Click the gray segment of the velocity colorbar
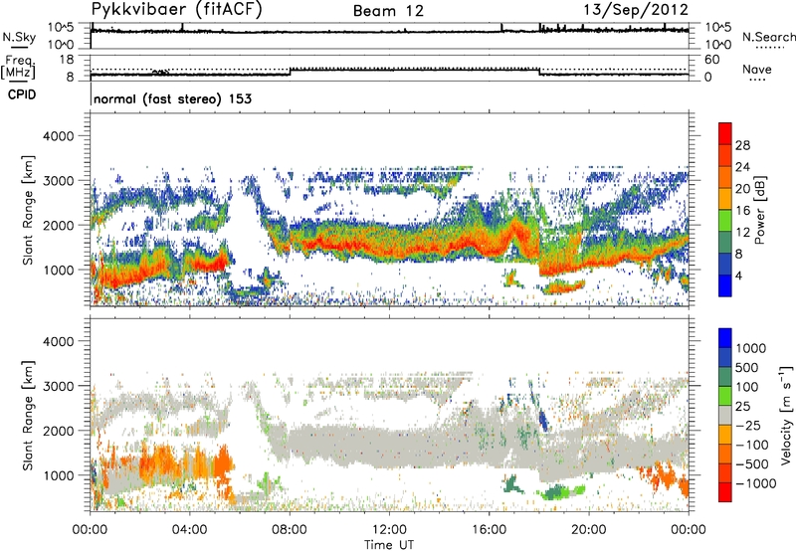The width and height of the screenshot is (796, 551). (x=725, y=415)
